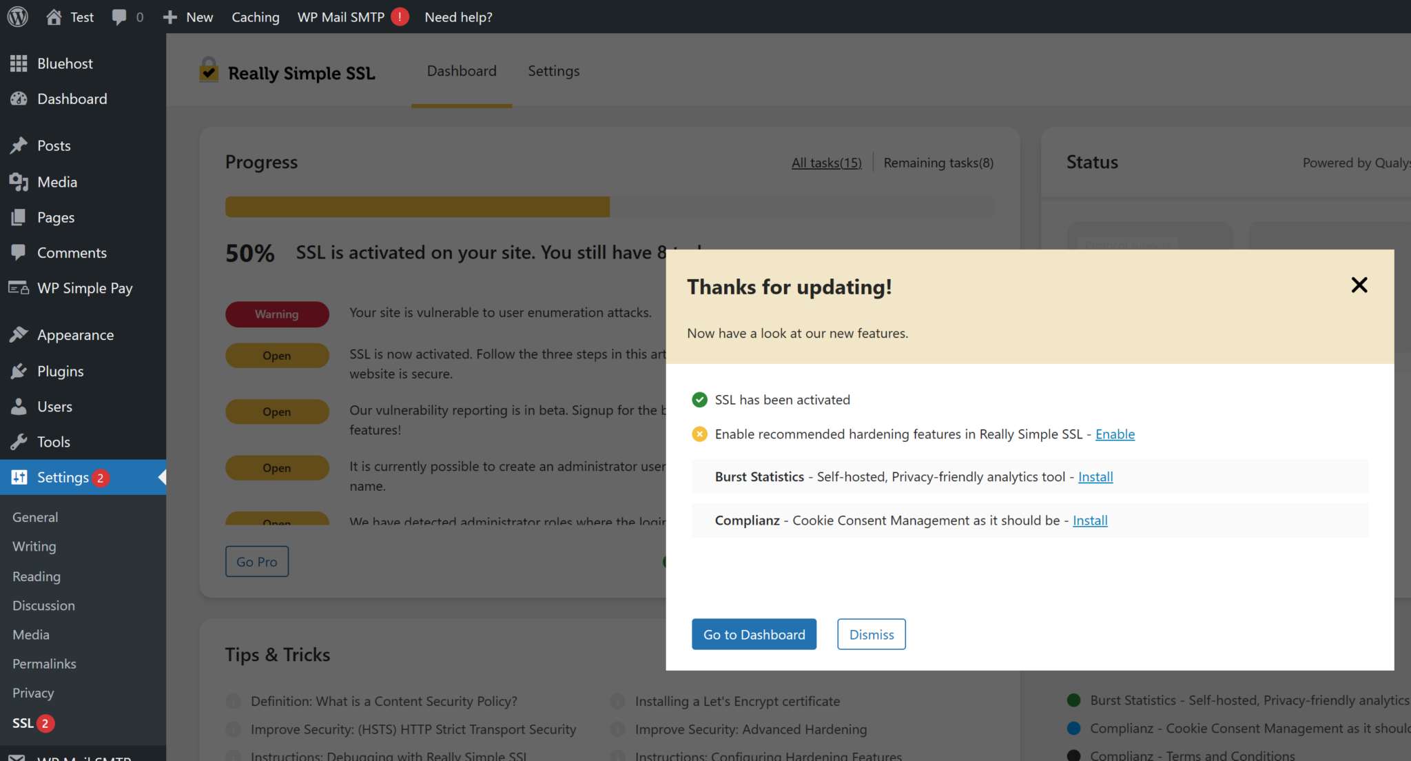
Task: Click blue dot beside Complianz Cookie Consent
Action: click(x=1073, y=729)
